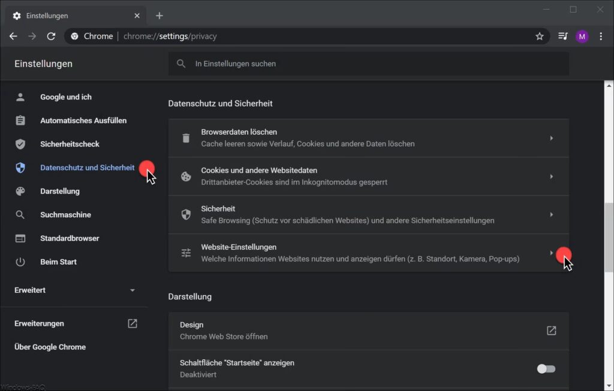614x391 pixels.
Task: Select Sicherheitscheck in the sidebar
Action: click(70, 144)
